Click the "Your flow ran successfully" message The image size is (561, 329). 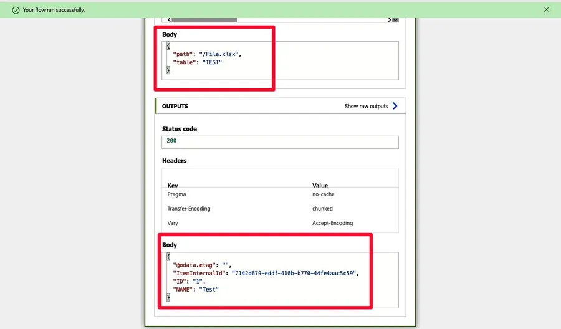(x=54, y=10)
